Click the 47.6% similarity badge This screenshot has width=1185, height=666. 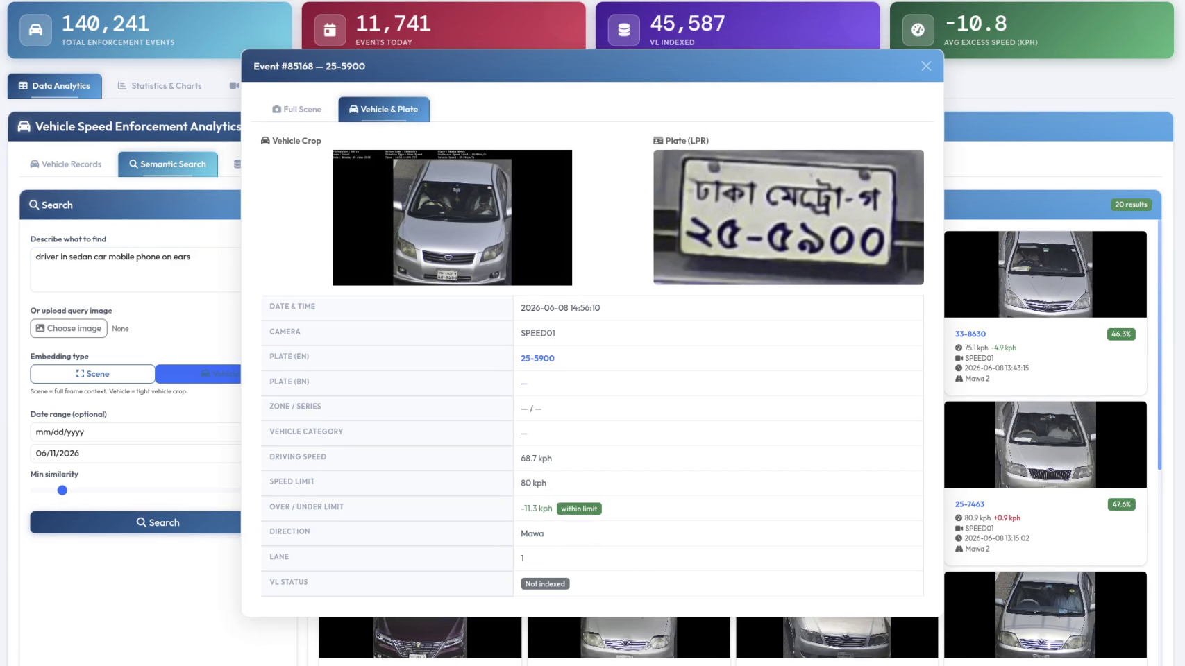click(1120, 504)
